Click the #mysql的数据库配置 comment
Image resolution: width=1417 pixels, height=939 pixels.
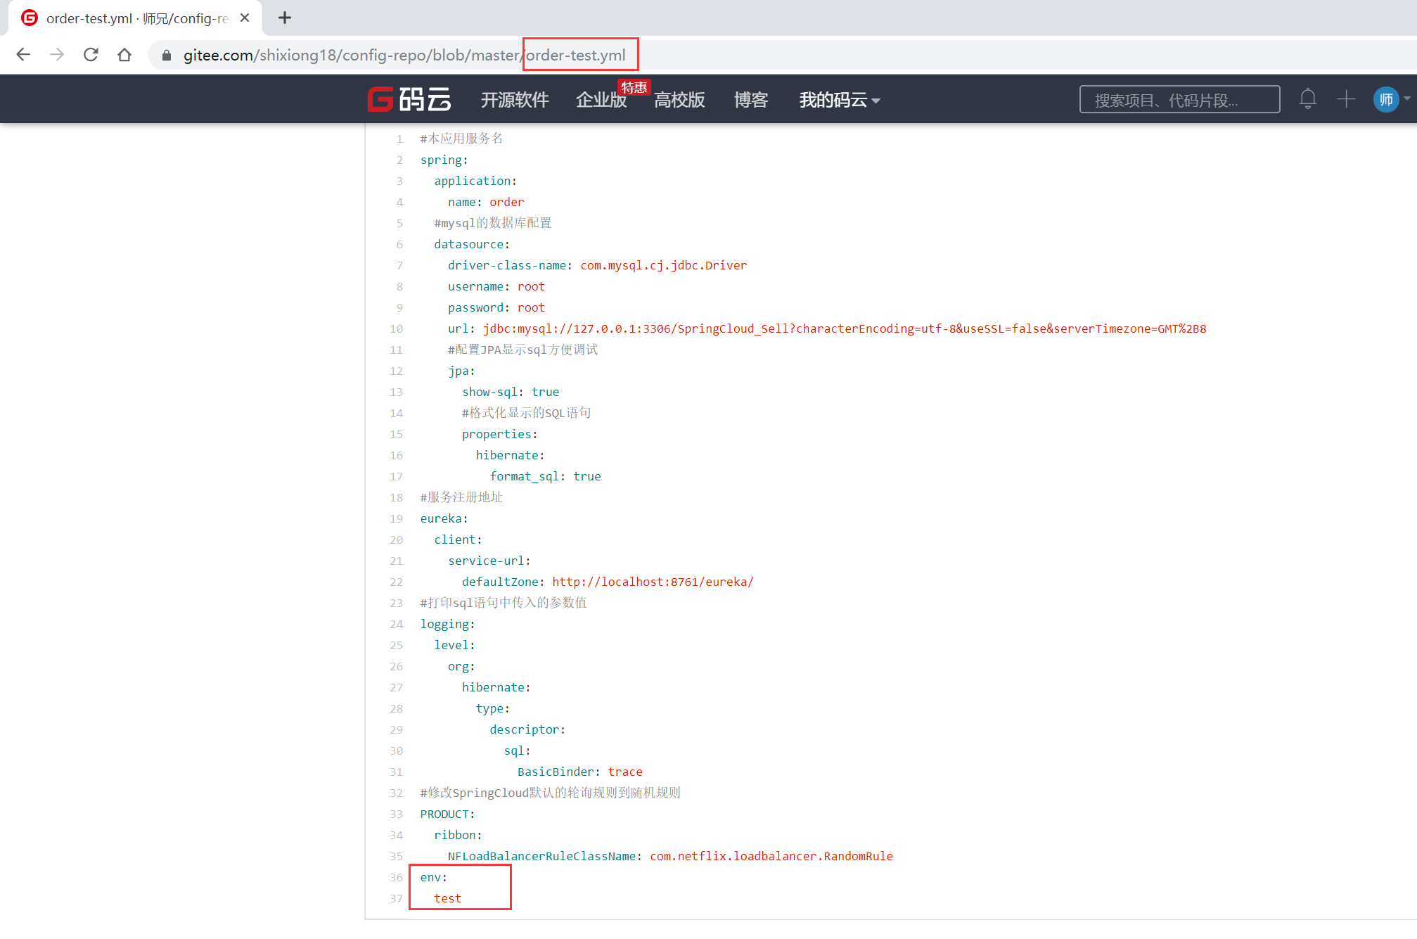coord(492,224)
